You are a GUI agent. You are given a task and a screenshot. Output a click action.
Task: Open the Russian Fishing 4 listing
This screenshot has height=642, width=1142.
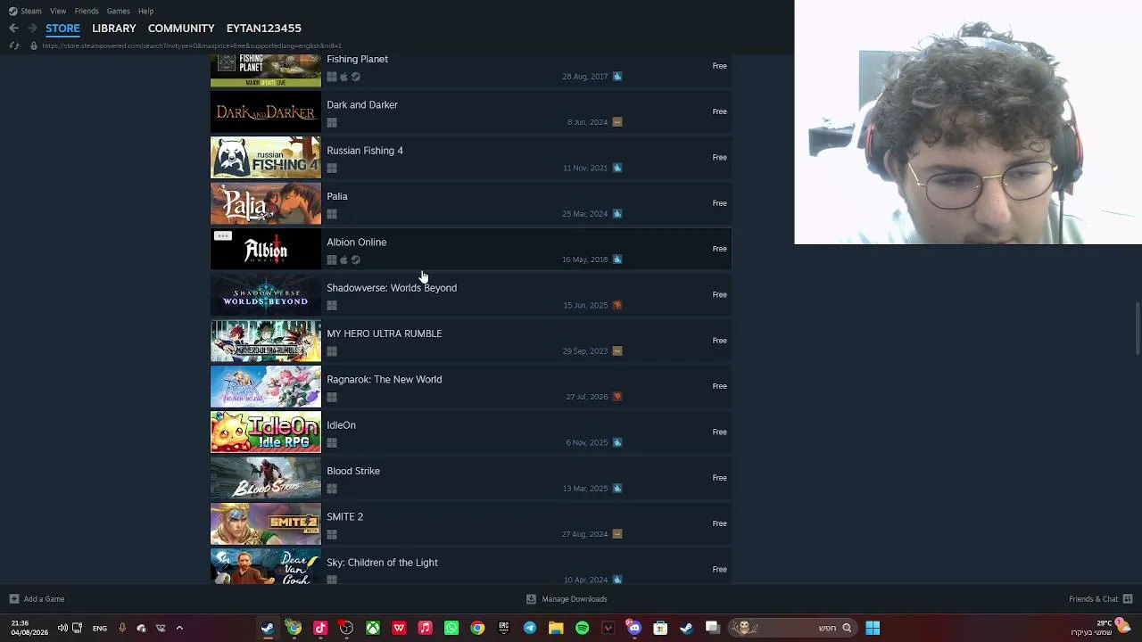(x=471, y=158)
